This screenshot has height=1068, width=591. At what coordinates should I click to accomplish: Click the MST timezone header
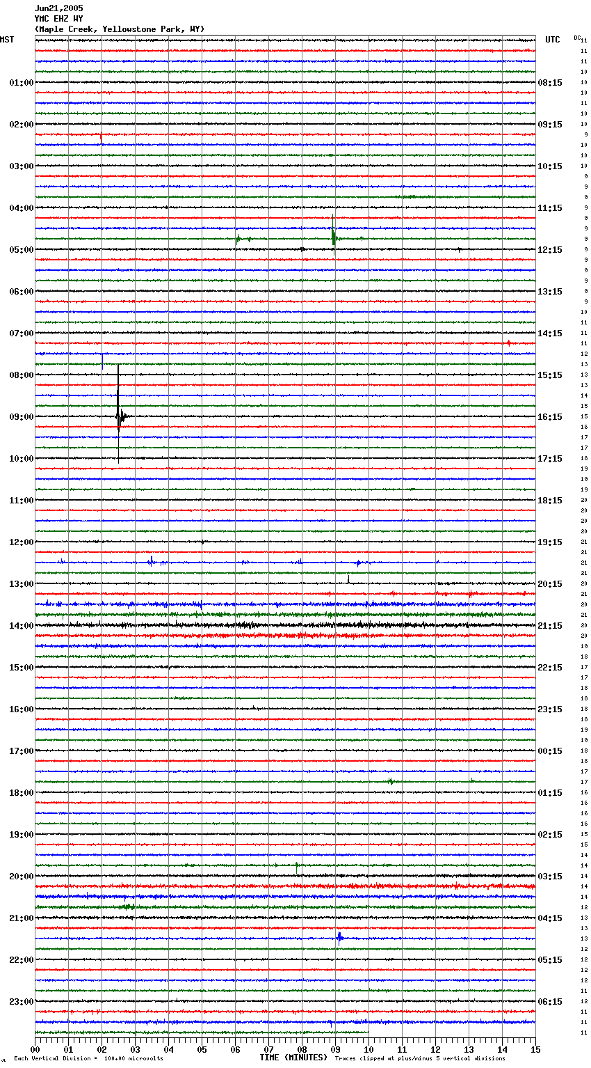tap(7, 40)
